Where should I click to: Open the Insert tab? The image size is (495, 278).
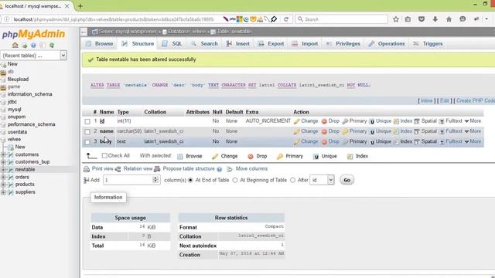(237, 44)
